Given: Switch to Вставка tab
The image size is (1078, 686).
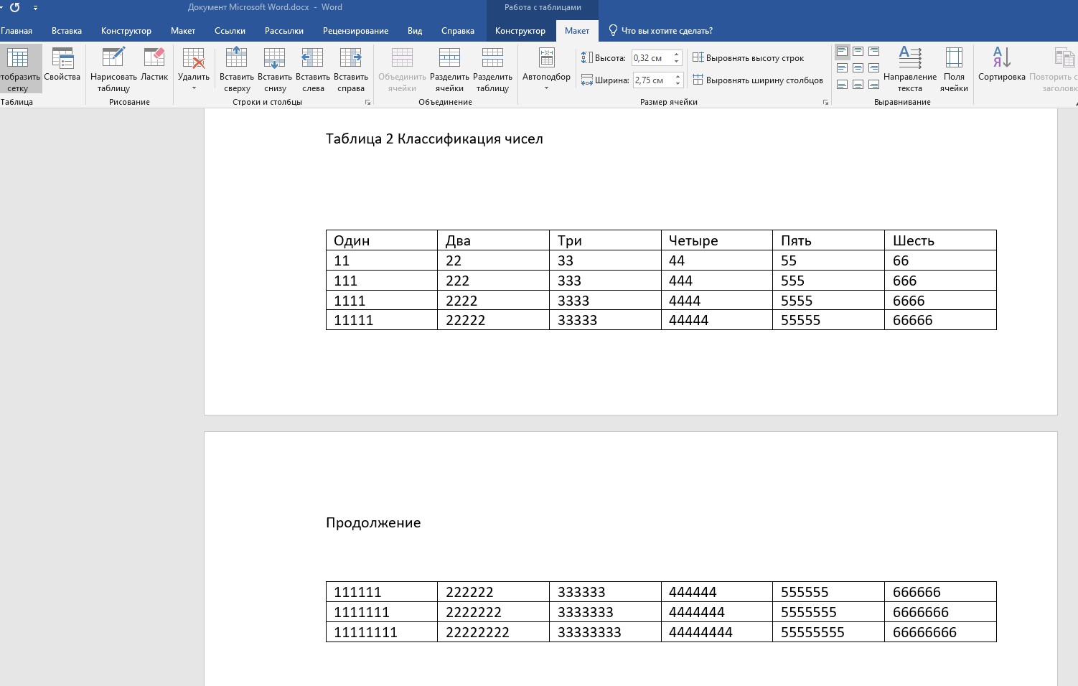Looking at the screenshot, I should point(67,31).
